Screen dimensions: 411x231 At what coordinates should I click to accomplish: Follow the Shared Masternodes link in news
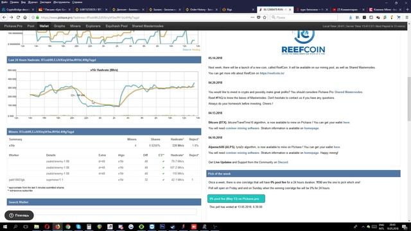coord(348,92)
